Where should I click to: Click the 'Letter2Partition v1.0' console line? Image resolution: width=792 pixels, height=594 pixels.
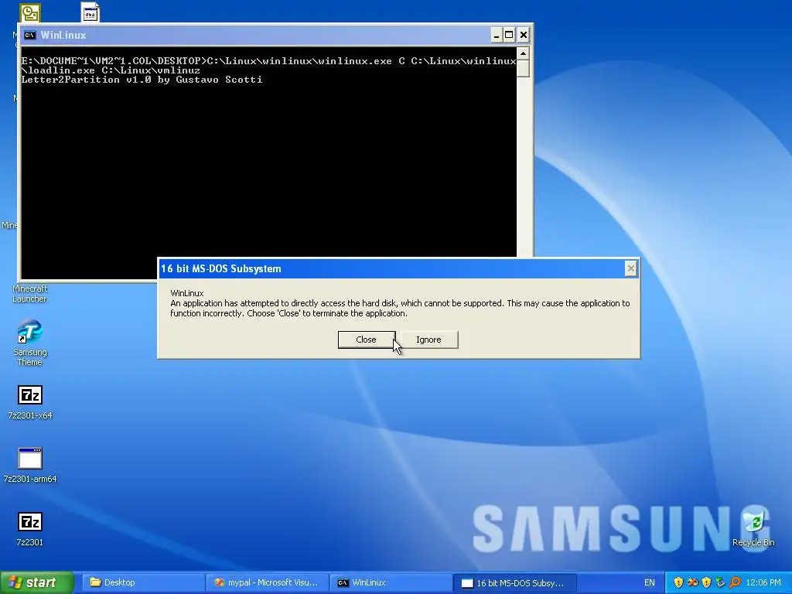142,80
